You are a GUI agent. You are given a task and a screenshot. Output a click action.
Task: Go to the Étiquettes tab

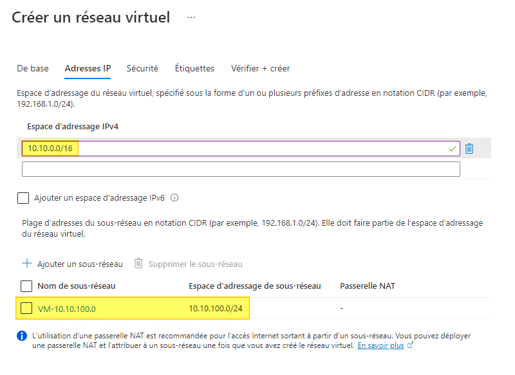point(194,68)
